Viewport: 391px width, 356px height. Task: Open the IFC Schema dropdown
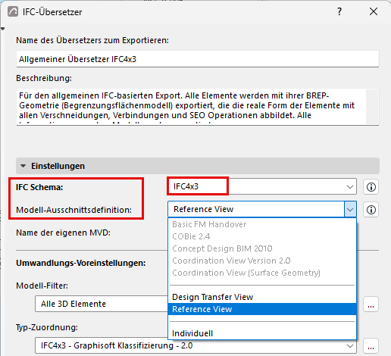[262, 186]
